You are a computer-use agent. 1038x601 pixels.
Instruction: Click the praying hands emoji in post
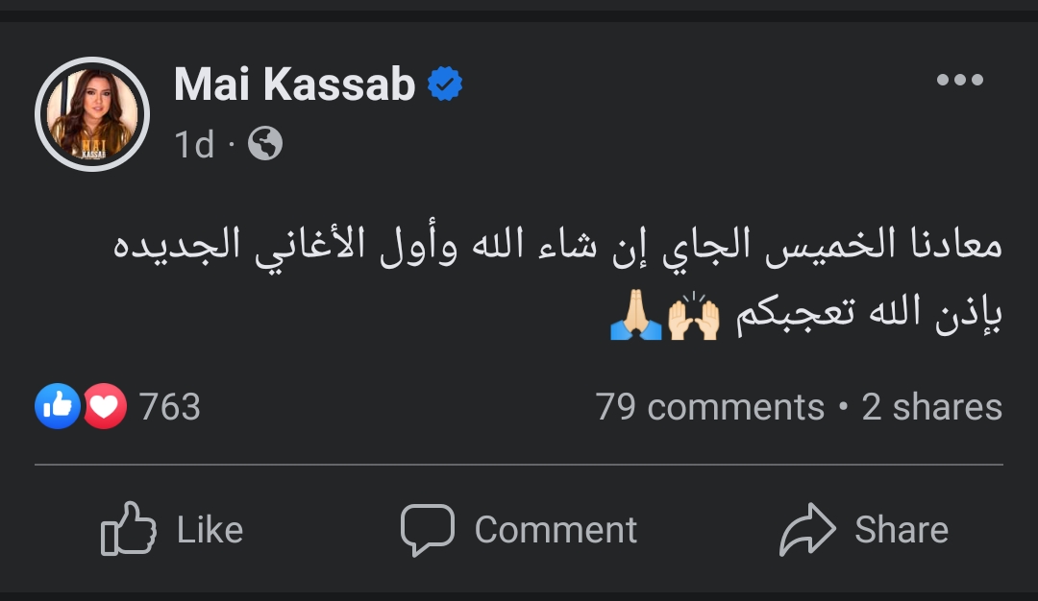tap(636, 320)
